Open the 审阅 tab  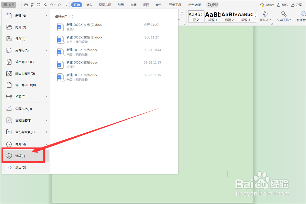(133, 5)
